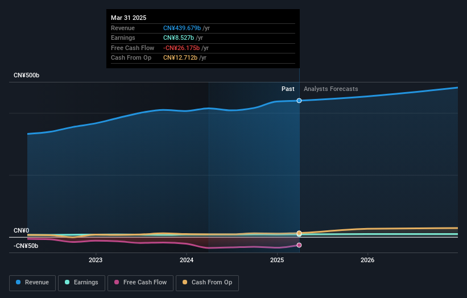The width and height of the screenshot is (467, 298).
Task: Toggle the Free Cash Flow legend button
Action: tap(140, 283)
